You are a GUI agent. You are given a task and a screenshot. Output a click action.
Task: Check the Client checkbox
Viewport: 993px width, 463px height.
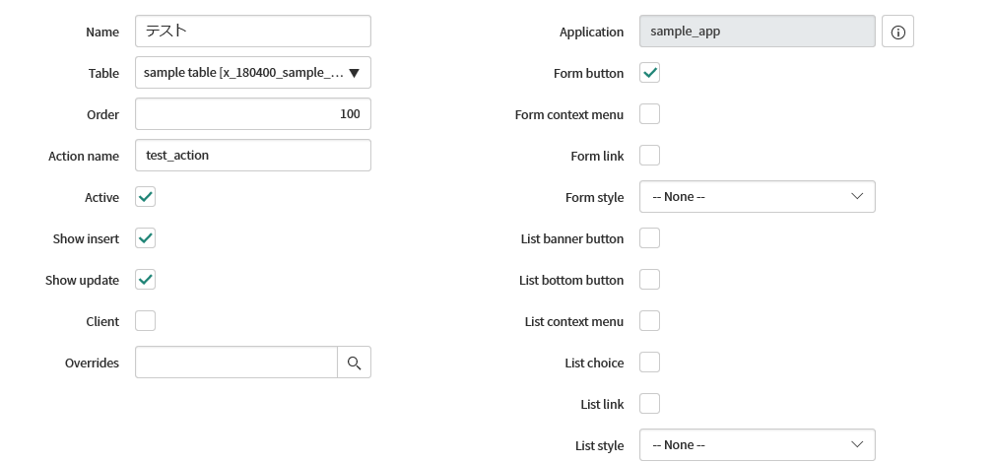click(145, 321)
